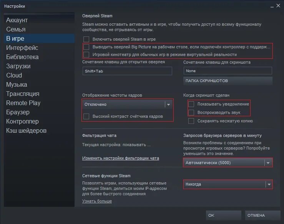Click the Shift+Tab overlay hotkey field
The image size is (284, 224).
tap(127, 71)
